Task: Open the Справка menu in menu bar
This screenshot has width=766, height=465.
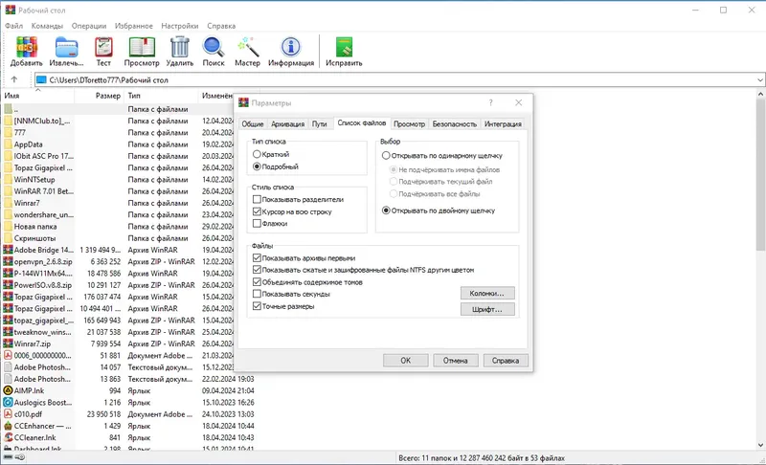Action: point(221,26)
